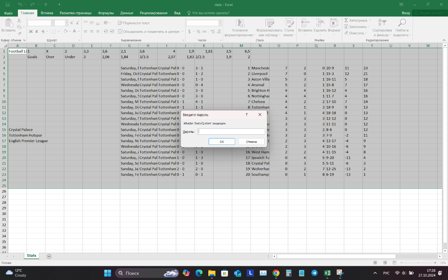
Task: Click Отмена in the password dialog
Action: [251, 141]
